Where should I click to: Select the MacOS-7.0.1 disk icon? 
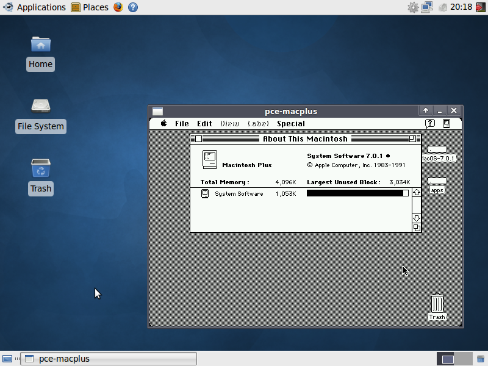437,149
